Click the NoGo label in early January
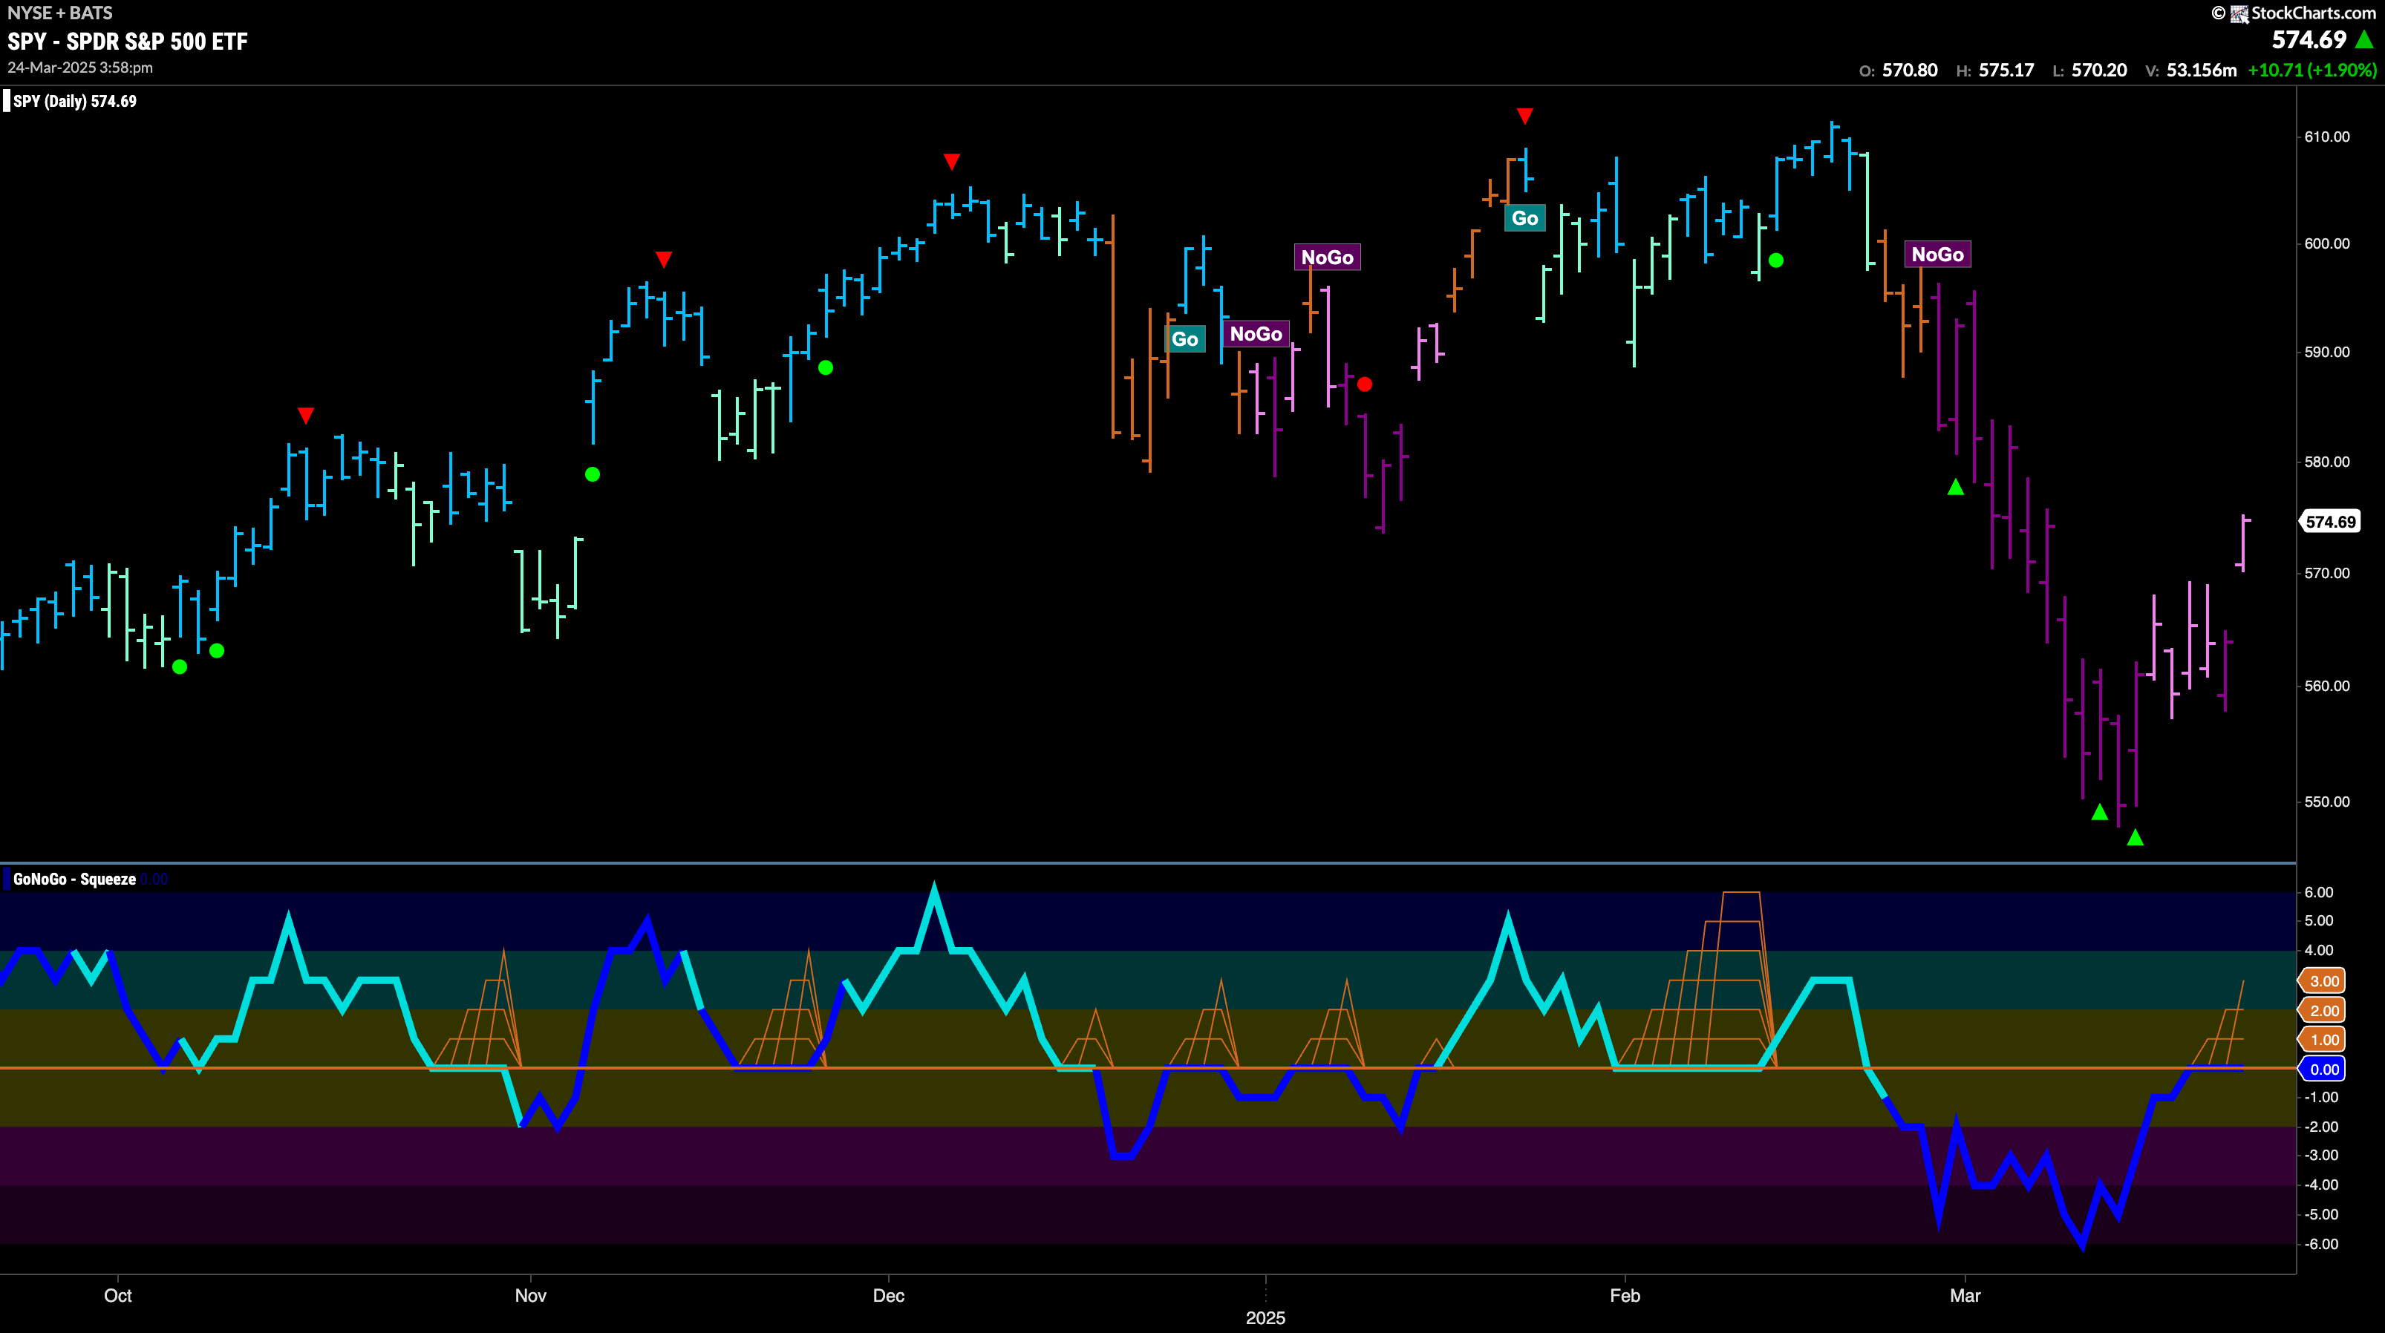2385x1333 pixels. pos(1327,258)
